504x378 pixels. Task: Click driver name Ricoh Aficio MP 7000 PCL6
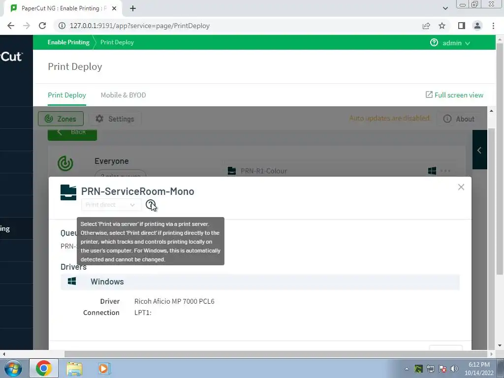[x=174, y=301]
